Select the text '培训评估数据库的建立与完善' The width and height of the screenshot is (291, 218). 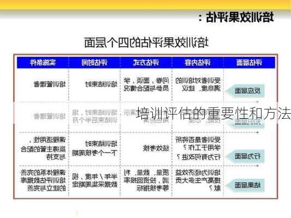point(43,184)
